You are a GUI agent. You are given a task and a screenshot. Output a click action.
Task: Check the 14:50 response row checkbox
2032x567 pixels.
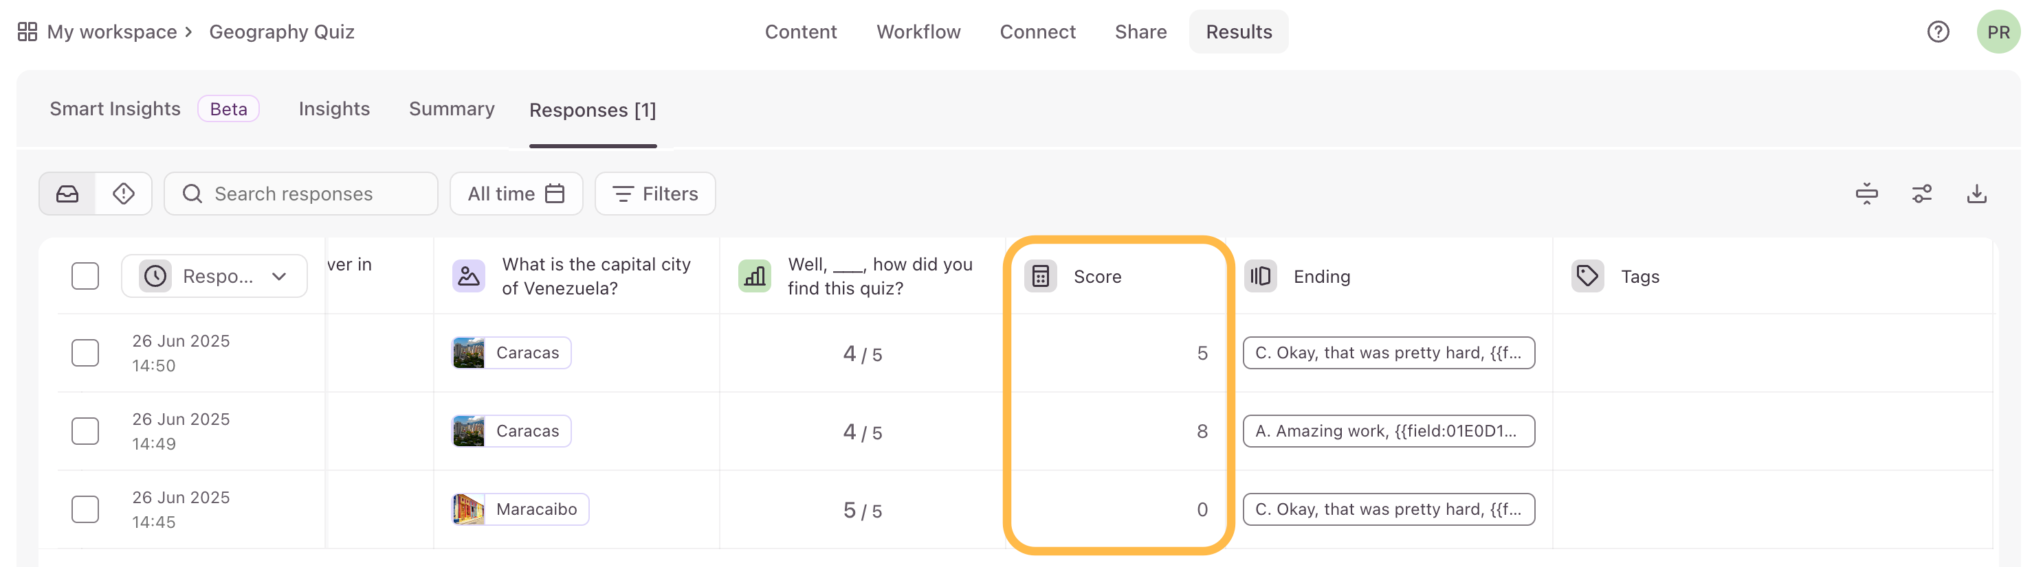[85, 353]
